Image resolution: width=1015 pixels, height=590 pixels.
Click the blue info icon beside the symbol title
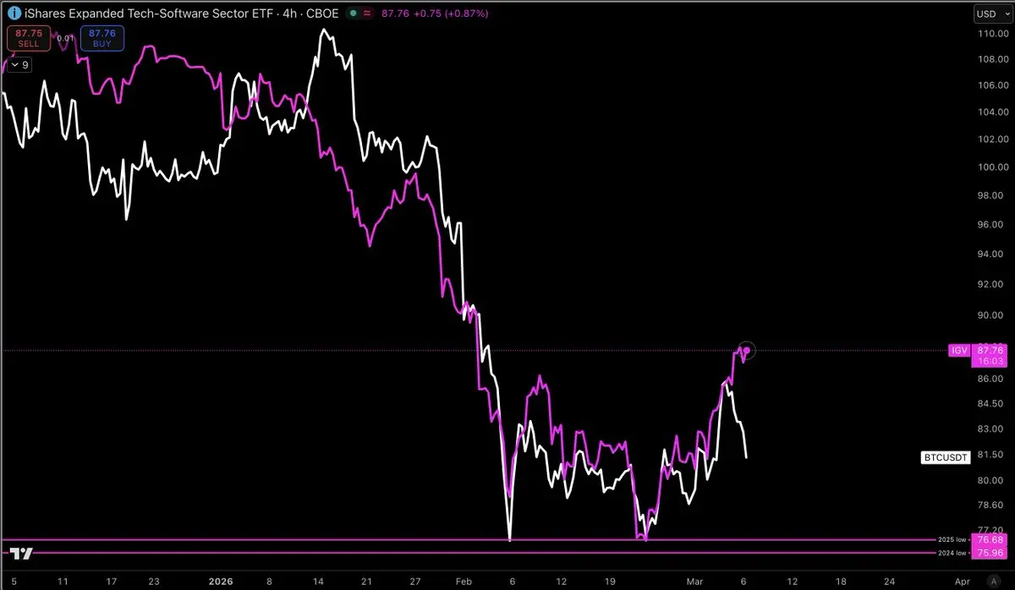[x=14, y=14]
